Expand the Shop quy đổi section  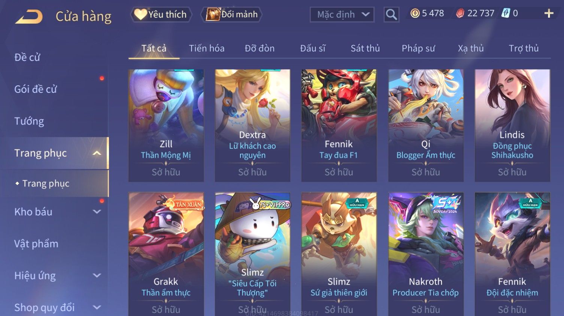pyautogui.click(x=97, y=307)
